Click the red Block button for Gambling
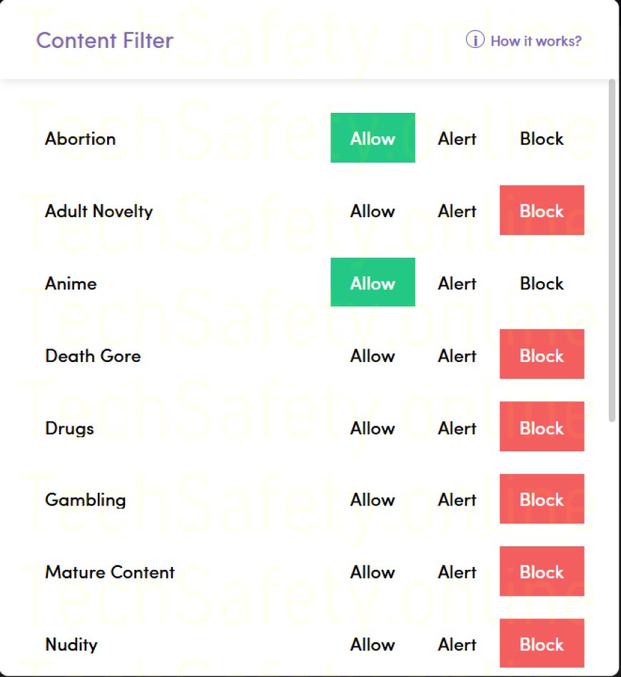The height and width of the screenshot is (677, 621). click(x=542, y=500)
